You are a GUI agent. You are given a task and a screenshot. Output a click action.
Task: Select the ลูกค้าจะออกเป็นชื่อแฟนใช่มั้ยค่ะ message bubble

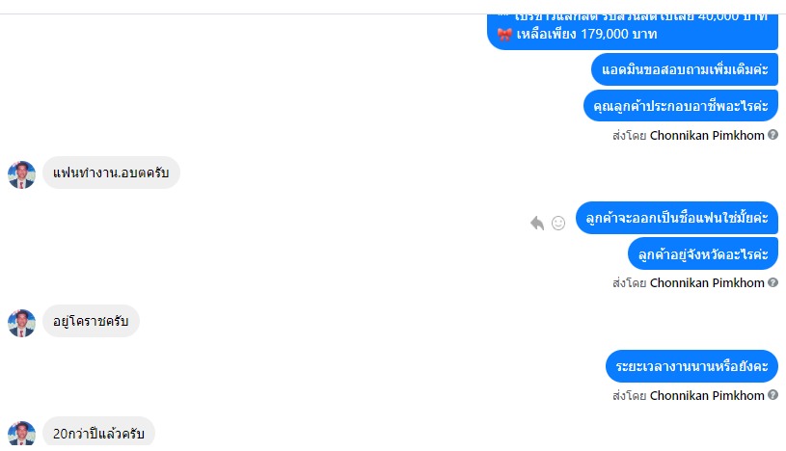point(677,218)
